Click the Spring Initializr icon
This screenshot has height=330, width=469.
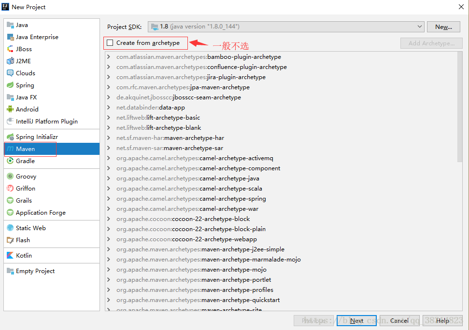[x=10, y=137]
